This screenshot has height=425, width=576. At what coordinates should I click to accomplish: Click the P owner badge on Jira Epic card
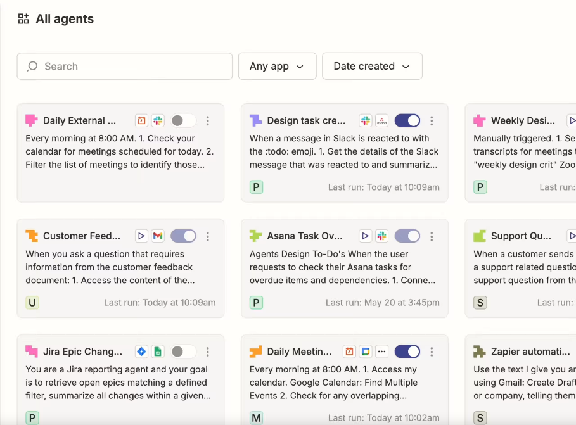(32, 417)
